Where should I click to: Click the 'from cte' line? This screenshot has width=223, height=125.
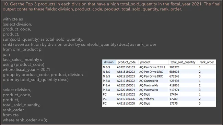point(11,115)
